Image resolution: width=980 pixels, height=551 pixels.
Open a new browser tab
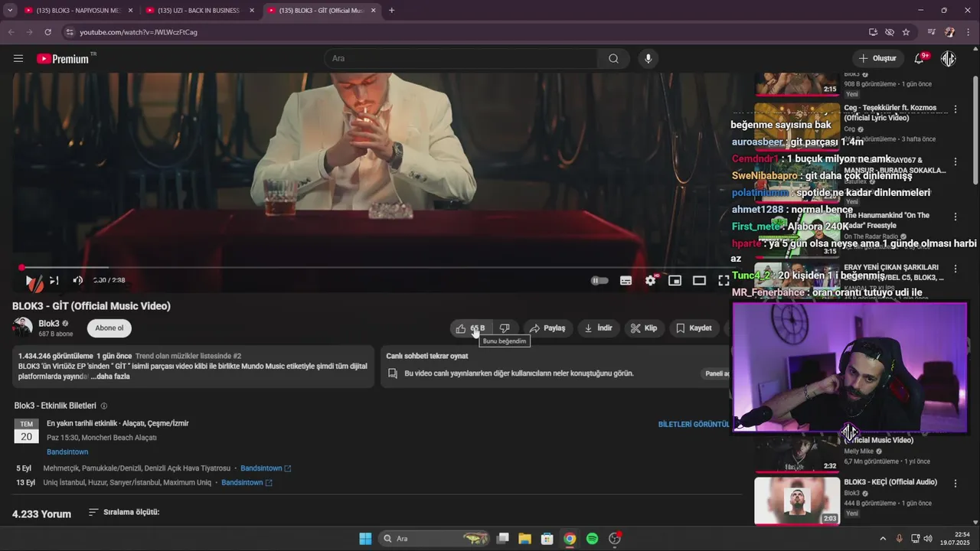pos(391,11)
